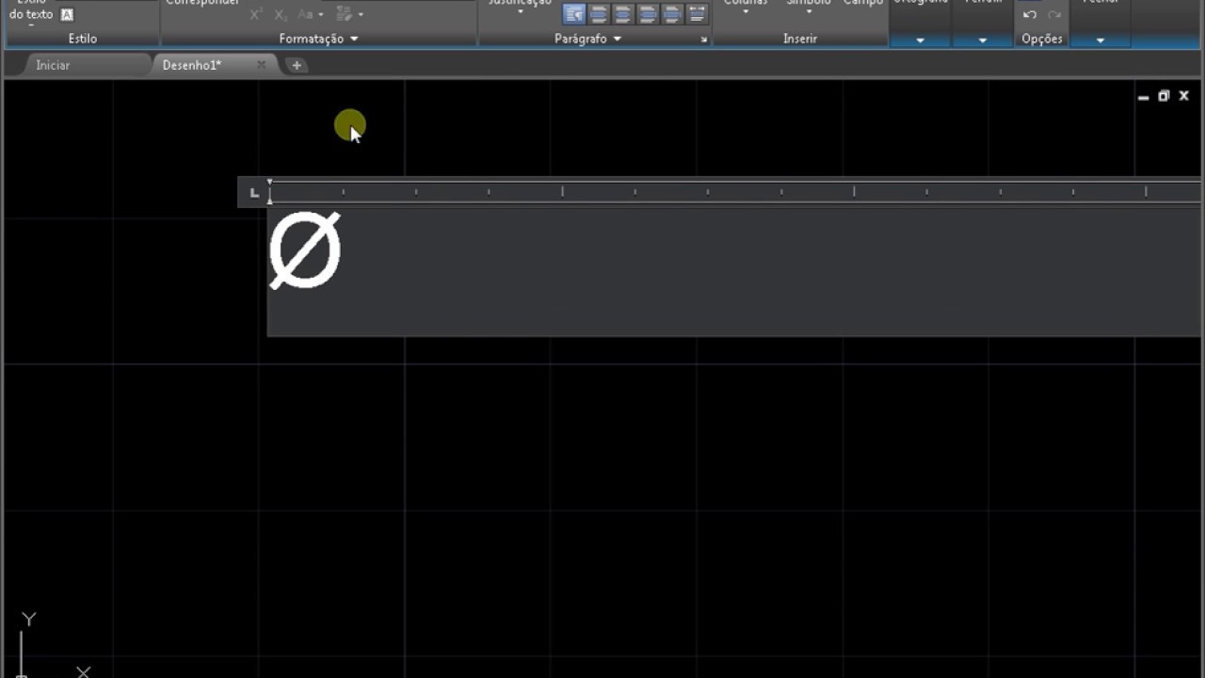The image size is (1205, 678).
Task: Justify the paragraph text
Action: click(x=672, y=14)
